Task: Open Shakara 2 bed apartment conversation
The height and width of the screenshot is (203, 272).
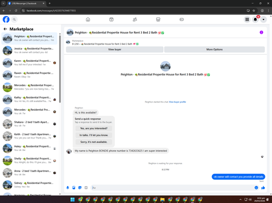Action: [29, 124]
